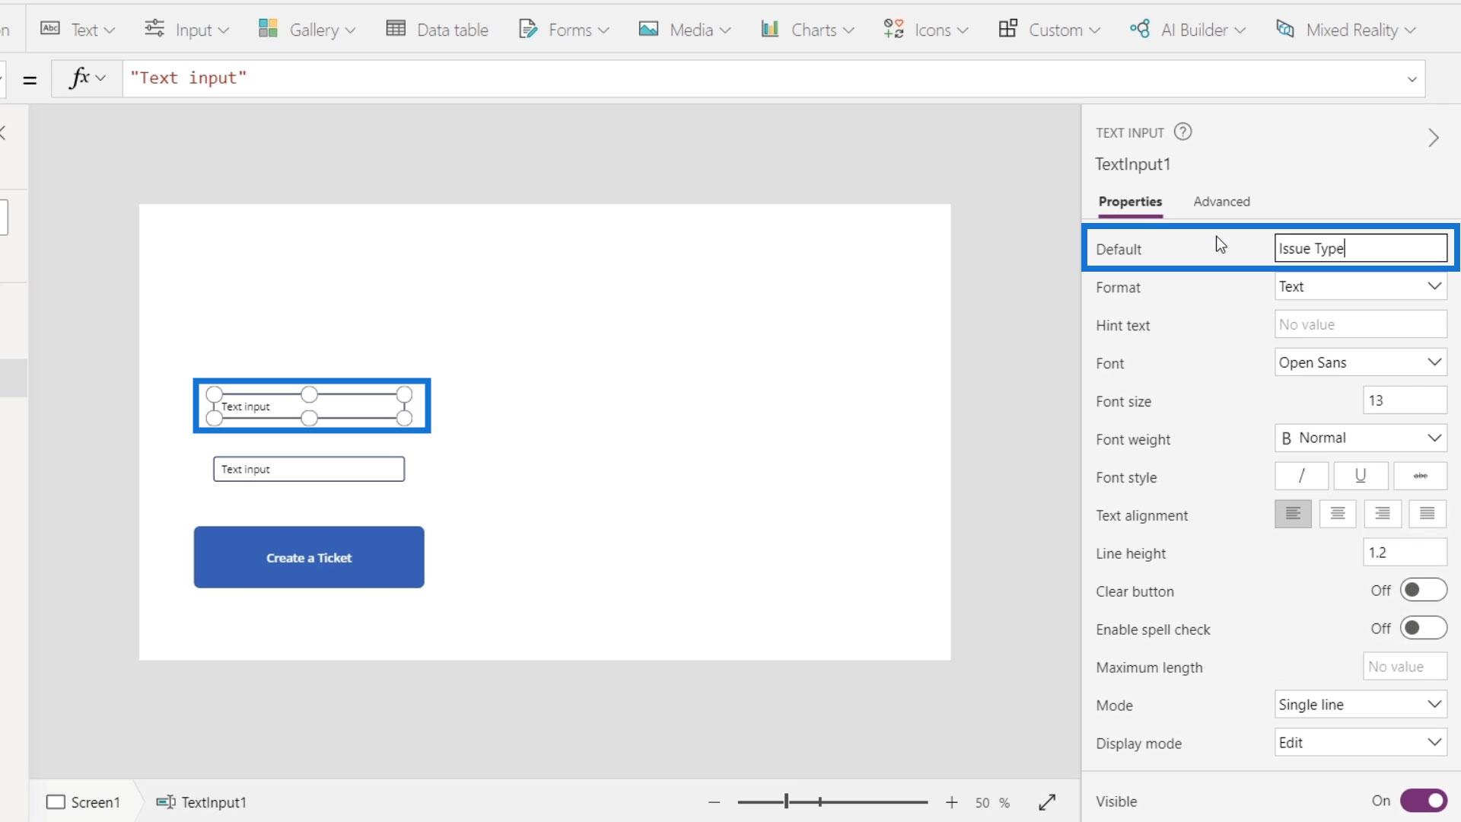Click the Hint text input field
The image size is (1461, 822).
1360,324
